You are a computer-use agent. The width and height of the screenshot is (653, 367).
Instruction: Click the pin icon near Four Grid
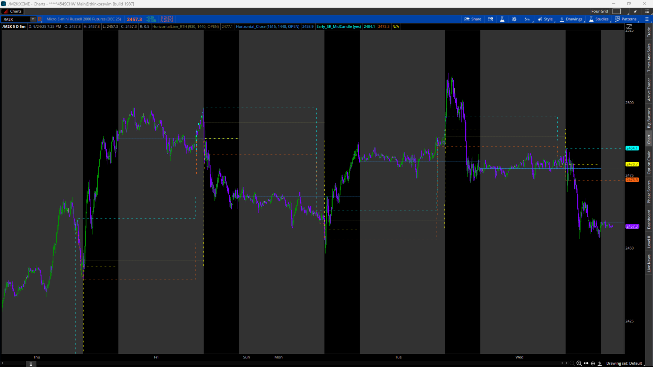(x=635, y=11)
